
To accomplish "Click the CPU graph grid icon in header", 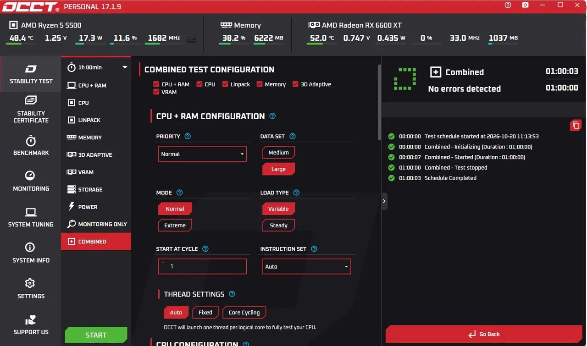I will tap(192, 39).
